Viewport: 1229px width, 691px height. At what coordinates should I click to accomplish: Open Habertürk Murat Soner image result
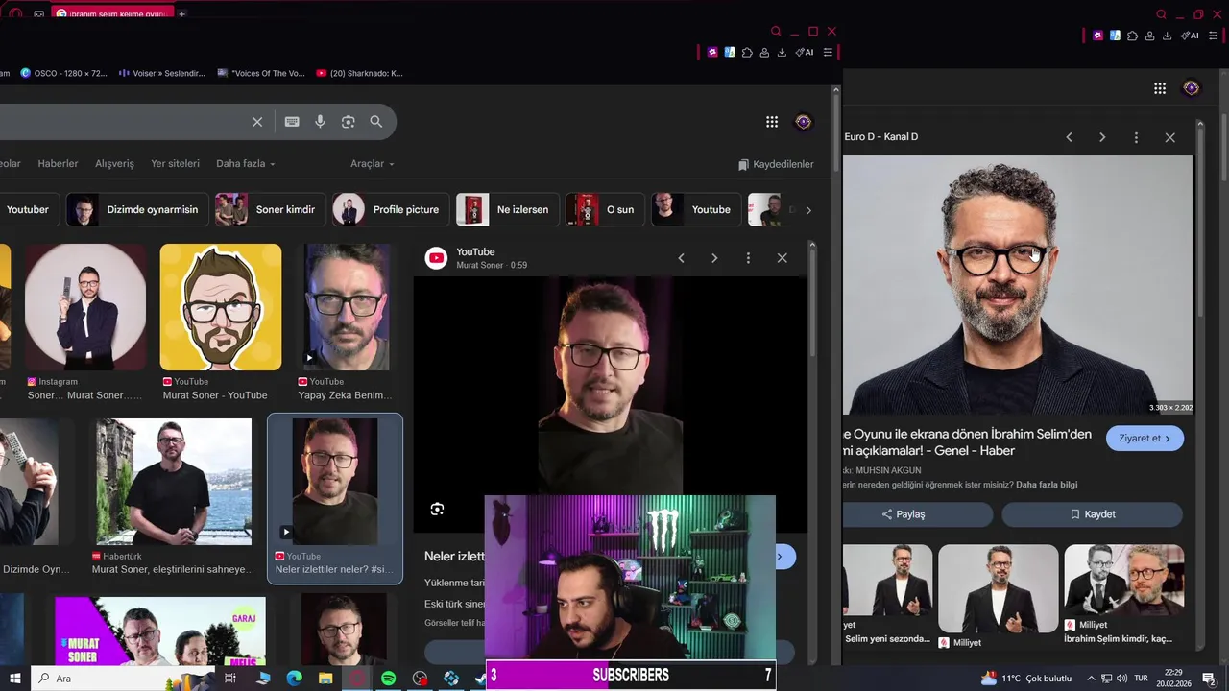coord(174,482)
